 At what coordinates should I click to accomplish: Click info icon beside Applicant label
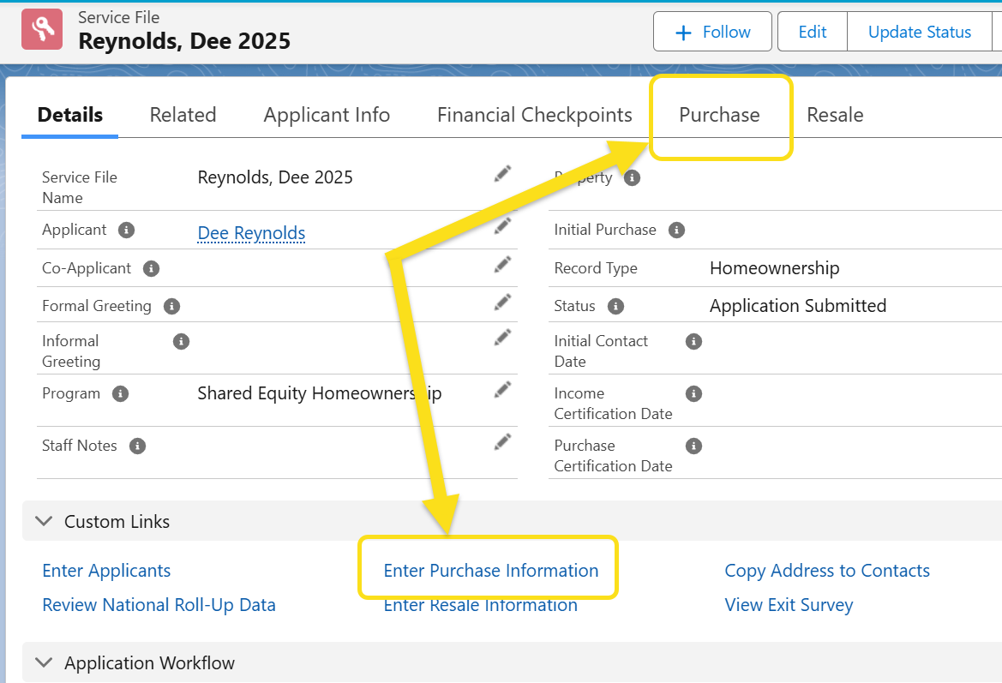point(126,231)
